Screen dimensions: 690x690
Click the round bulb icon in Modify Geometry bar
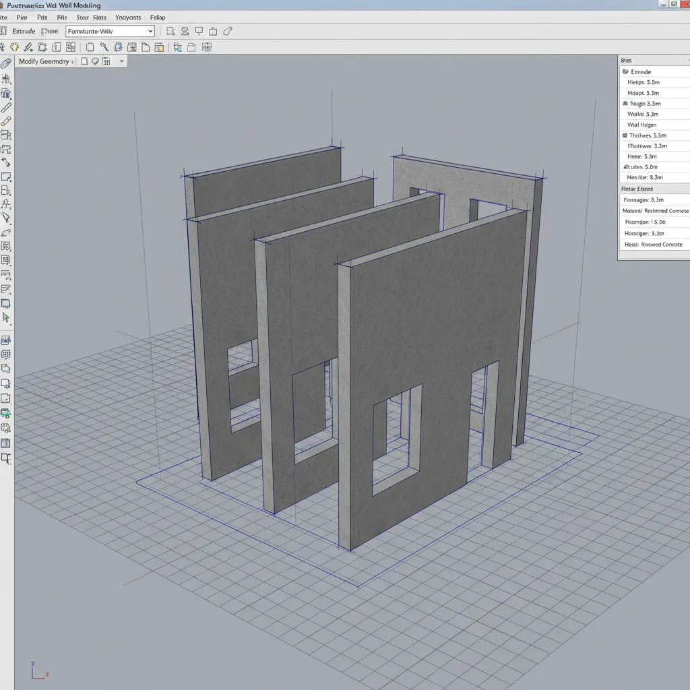coord(95,61)
